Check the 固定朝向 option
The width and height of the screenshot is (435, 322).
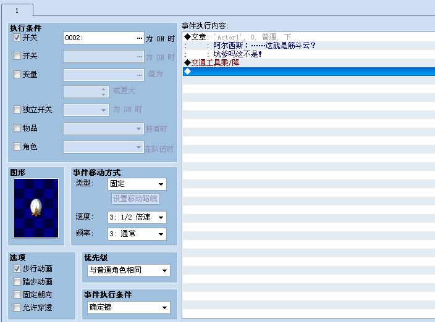click(x=17, y=295)
